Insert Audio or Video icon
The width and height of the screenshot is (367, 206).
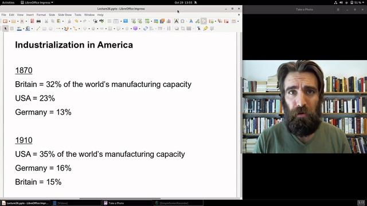click(x=162, y=21)
